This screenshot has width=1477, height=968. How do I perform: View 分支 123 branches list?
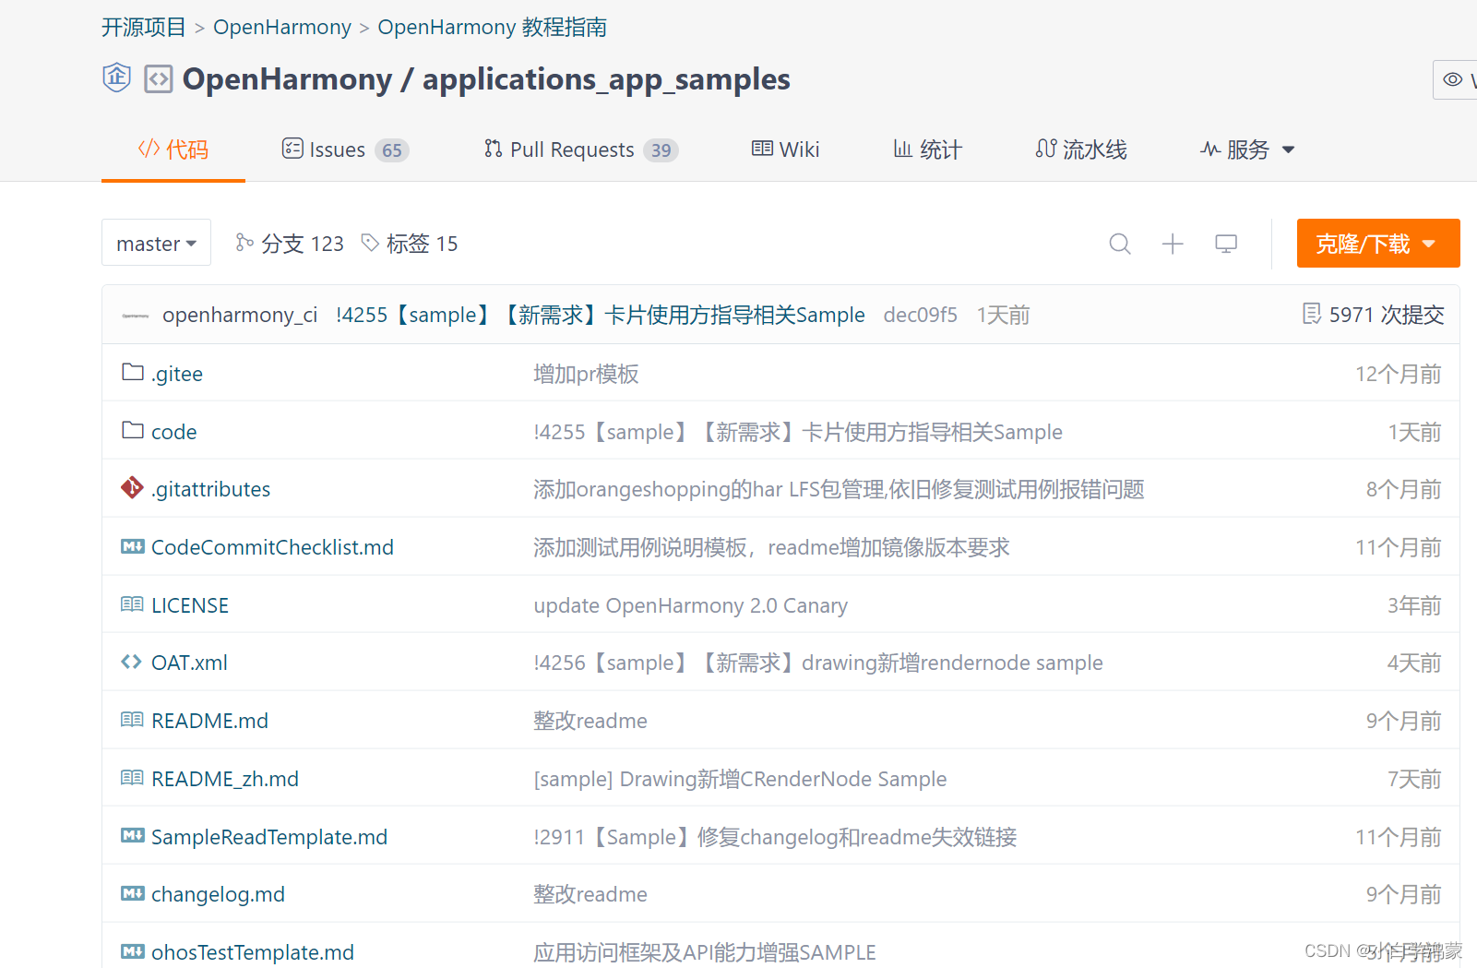point(290,243)
